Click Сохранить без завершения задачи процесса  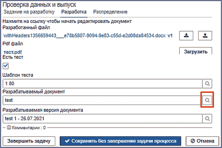[x=120, y=141]
